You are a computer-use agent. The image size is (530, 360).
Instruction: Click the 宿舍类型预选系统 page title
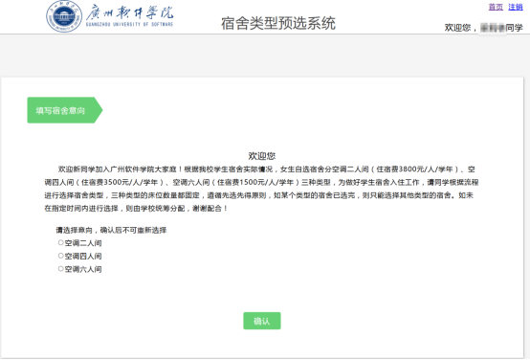[278, 23]
